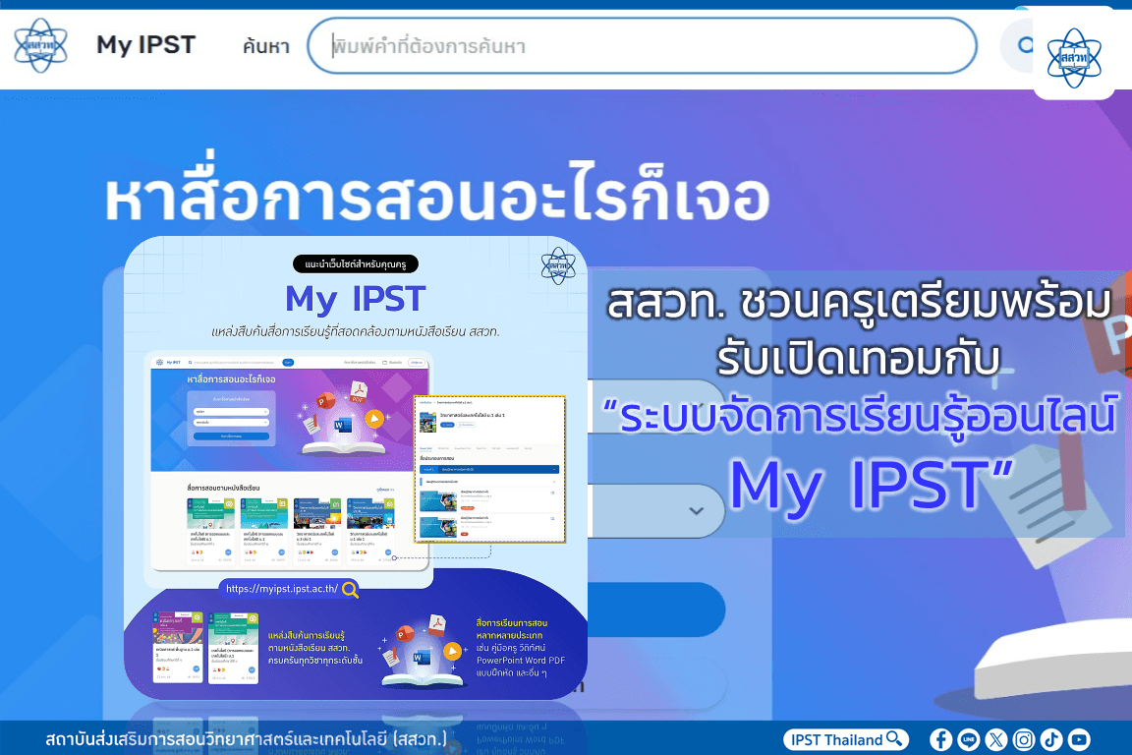Click the text รับเปิดเทอมกับ
The height and width of the screenshot is (755, 1132).
coord(859,359)
